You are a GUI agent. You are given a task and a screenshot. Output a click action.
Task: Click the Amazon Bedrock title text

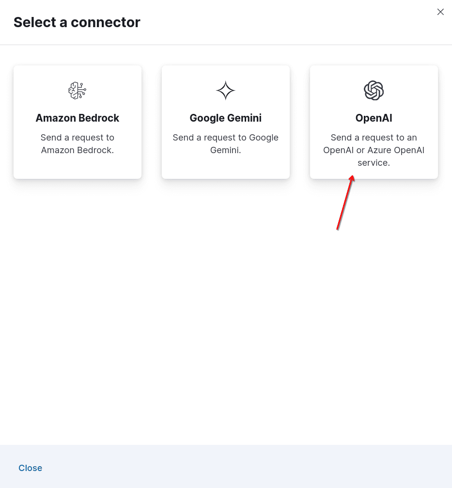point(77,118)
